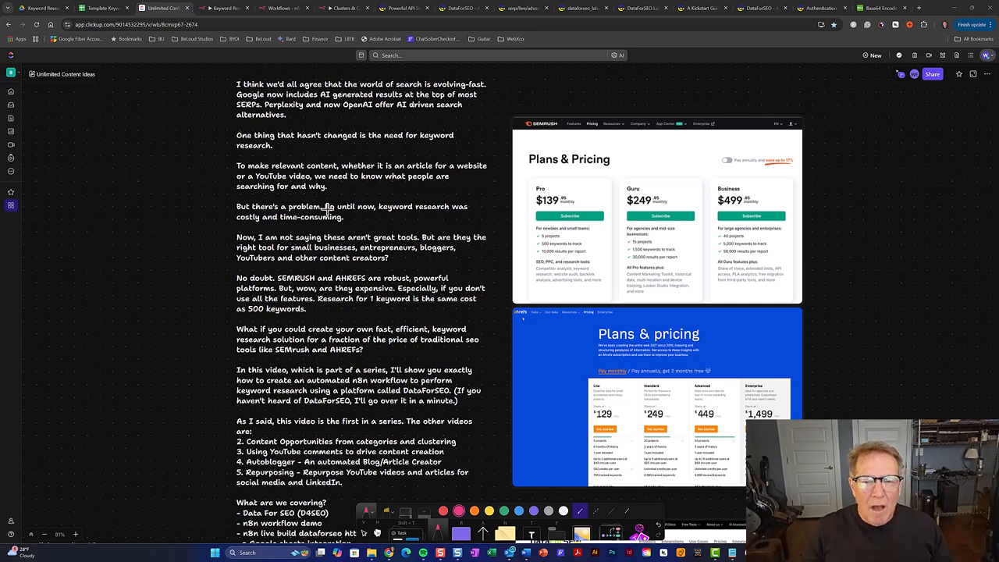Select the Text tool in the drawing toolbar
999x562 pixels.
(x=533, y=533)
